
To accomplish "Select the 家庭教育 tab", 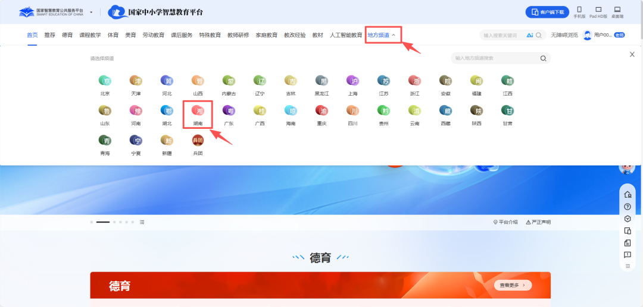I will tap(267, 35).
